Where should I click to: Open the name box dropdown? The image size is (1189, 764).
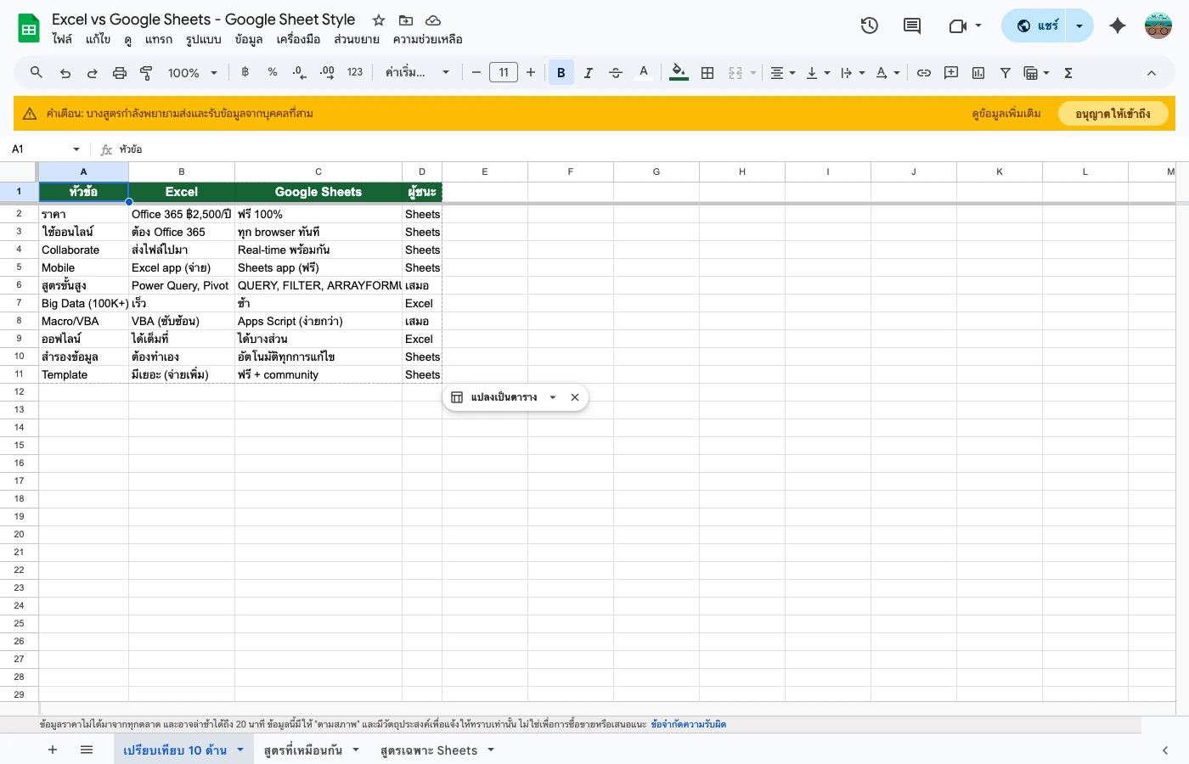(x=76, y=149)
